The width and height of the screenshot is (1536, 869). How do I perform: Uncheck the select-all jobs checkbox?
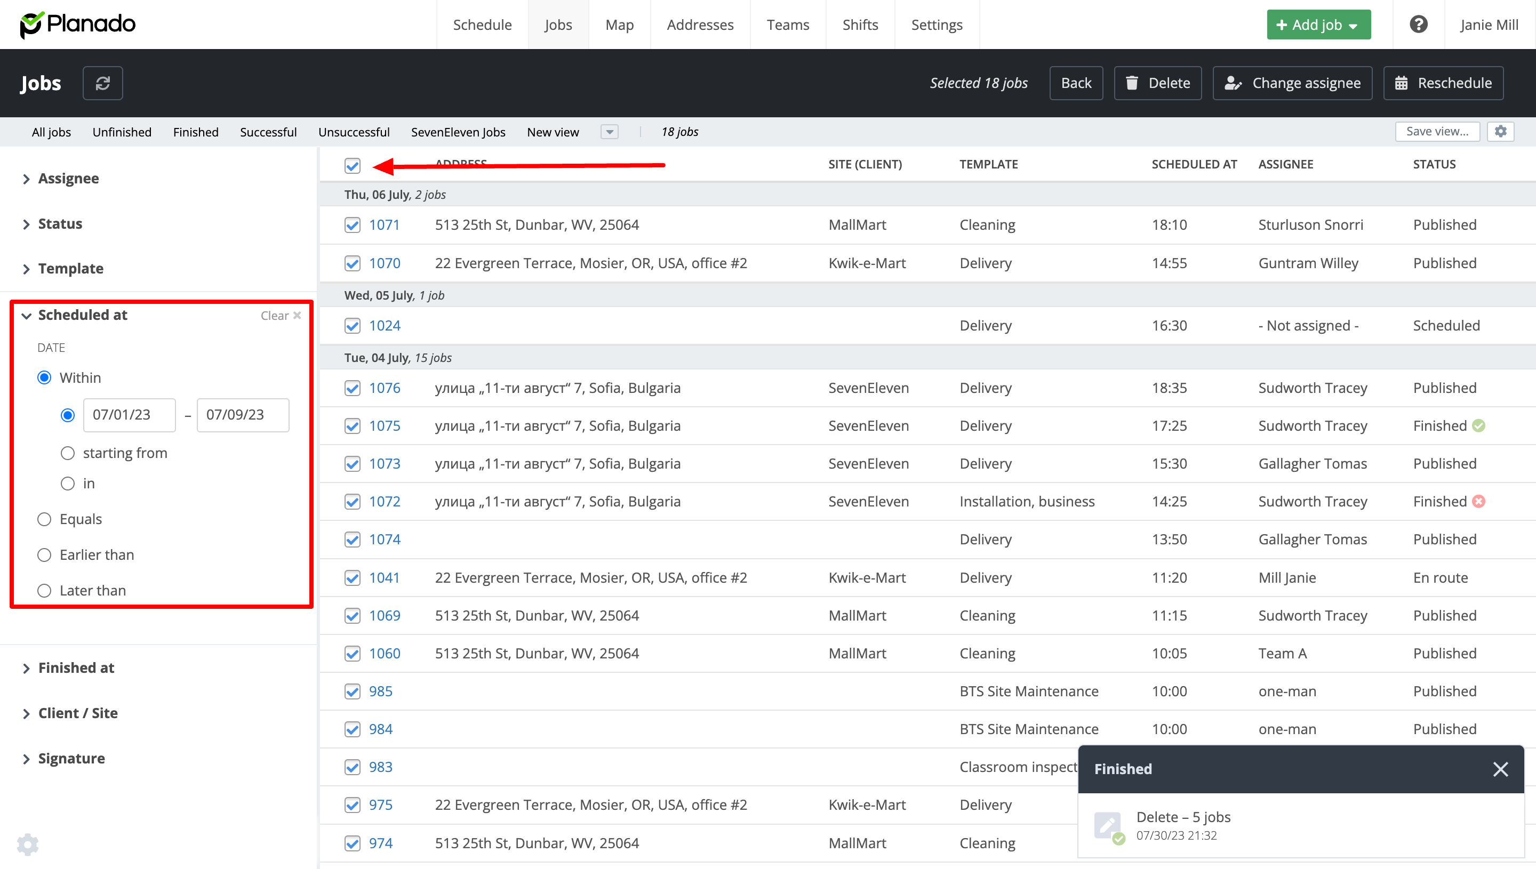[x=352, y=165]
